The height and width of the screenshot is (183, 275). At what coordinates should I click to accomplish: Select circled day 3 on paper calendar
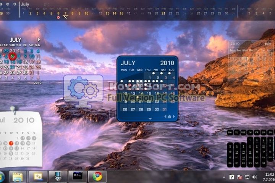tap(28, 138)
